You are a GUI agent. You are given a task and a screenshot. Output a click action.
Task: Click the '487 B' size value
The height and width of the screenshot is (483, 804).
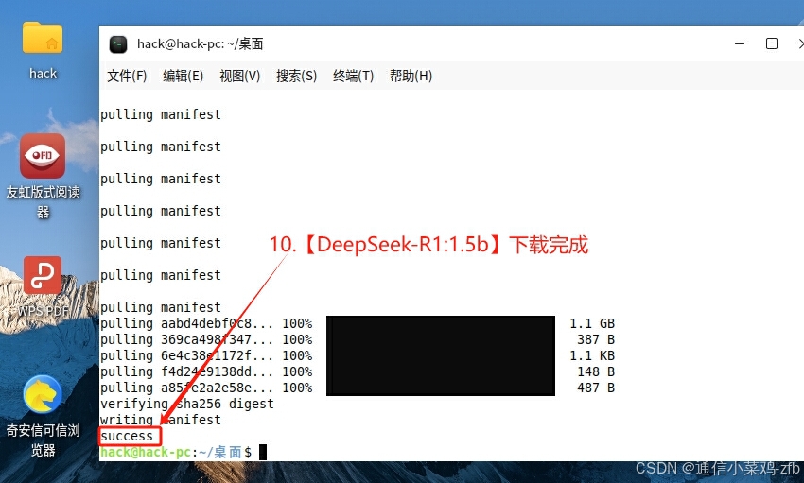(x=596, y=388)
